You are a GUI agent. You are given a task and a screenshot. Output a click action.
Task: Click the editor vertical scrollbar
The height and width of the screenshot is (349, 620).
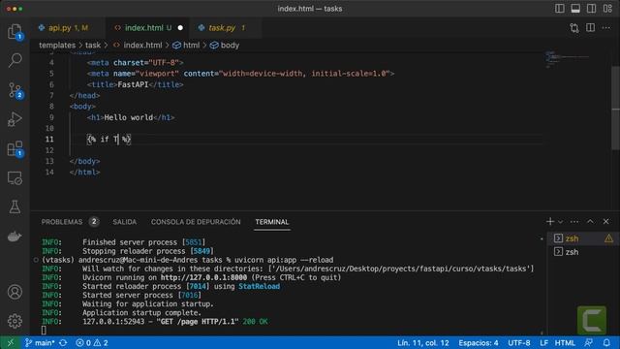616,108
